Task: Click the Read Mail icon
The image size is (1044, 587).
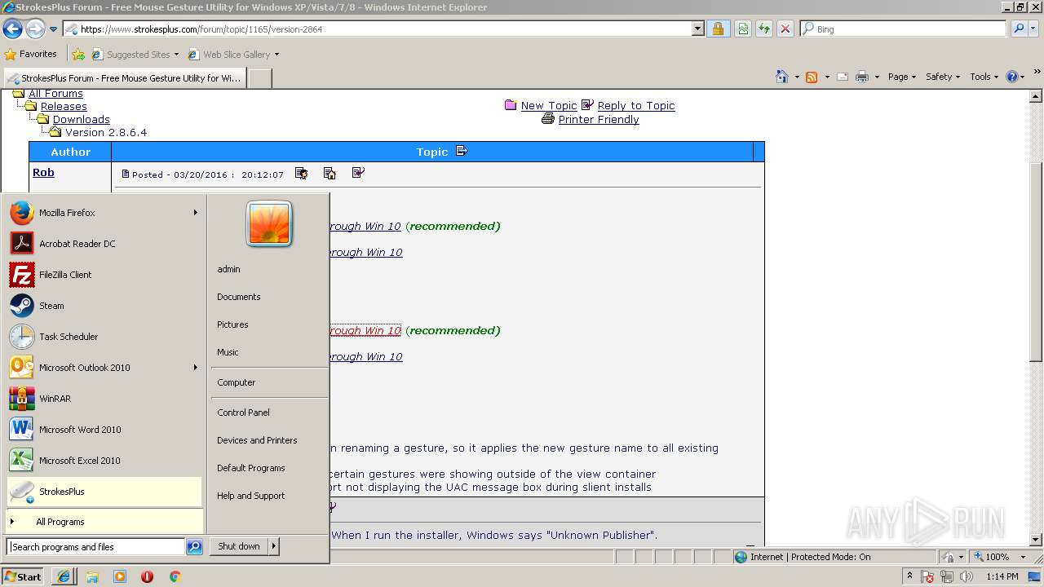Action: pyautogui.click(x=843, y=77)
